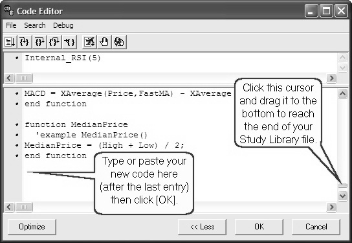Click the Step Out of braces icon
The width and height of the screenshot is (352, 243).
click(x=54, y=42)
